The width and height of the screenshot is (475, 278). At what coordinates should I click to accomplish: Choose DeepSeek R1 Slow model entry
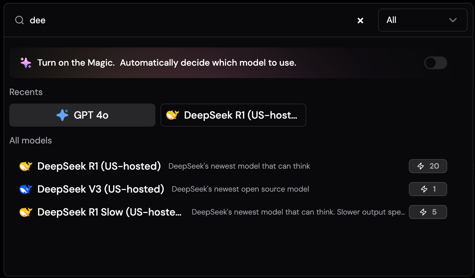[233, 212]
